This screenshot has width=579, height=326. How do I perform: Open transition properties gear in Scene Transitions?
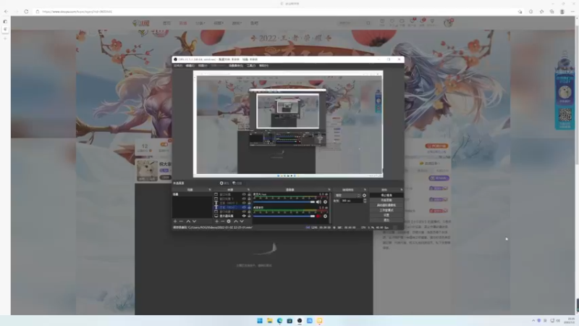click(365, 195)
